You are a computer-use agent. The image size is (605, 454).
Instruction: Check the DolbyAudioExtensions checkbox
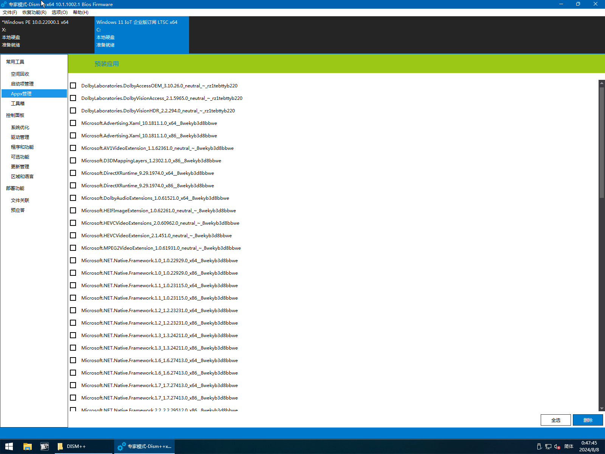click(73, 198)
